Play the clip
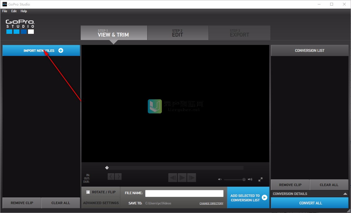 182,178
